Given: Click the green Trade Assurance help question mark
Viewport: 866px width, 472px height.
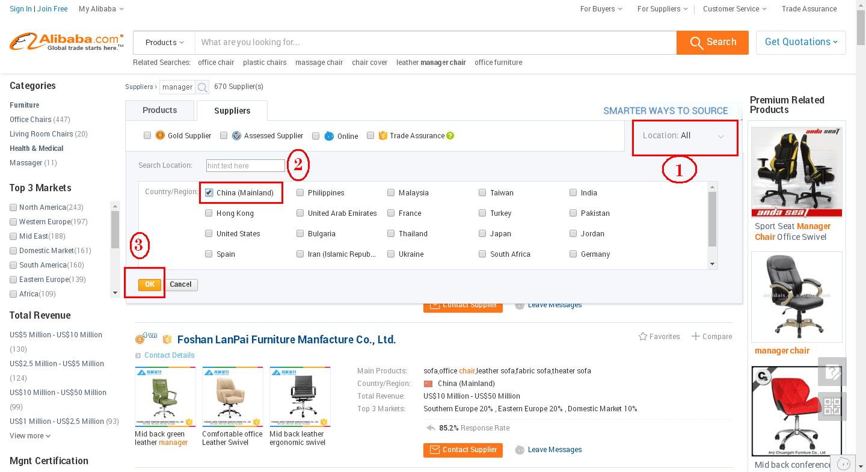Looking at the screenshot, I should coord(450,135).
